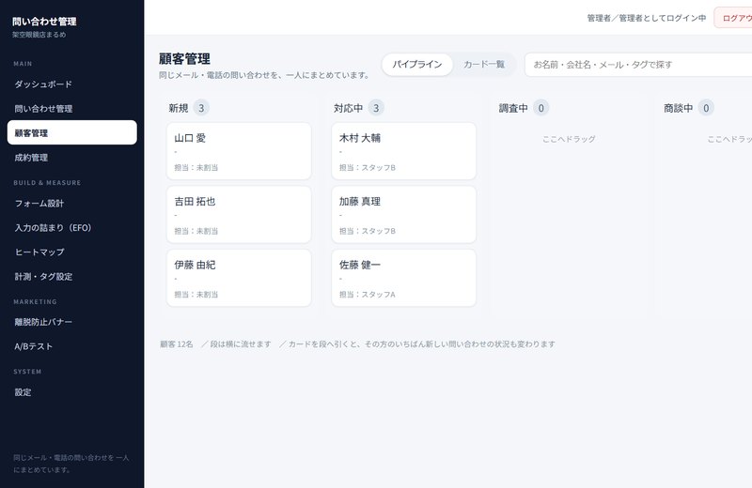
Task: Open 山口 愛 customer card
Action: [239, 151]
